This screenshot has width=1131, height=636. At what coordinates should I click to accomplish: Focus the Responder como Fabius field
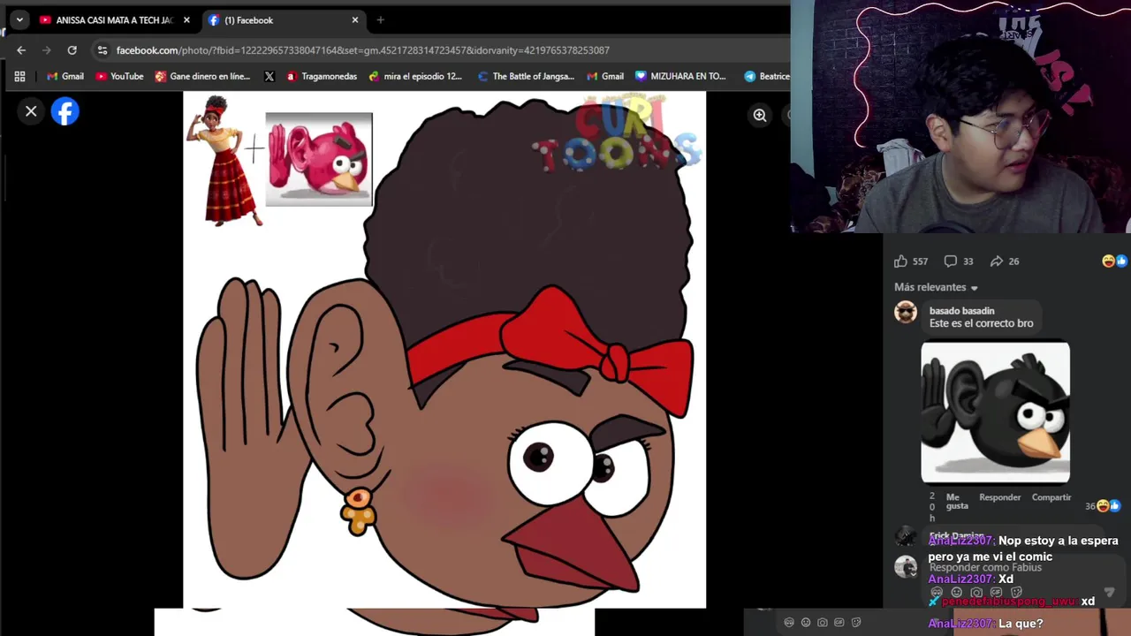click(x=985, y=568)
